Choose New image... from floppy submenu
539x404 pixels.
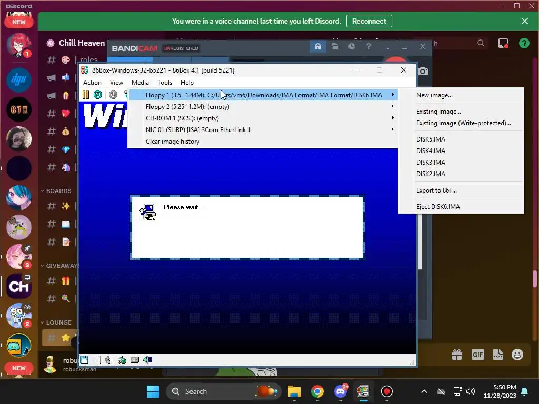point(461,95)
